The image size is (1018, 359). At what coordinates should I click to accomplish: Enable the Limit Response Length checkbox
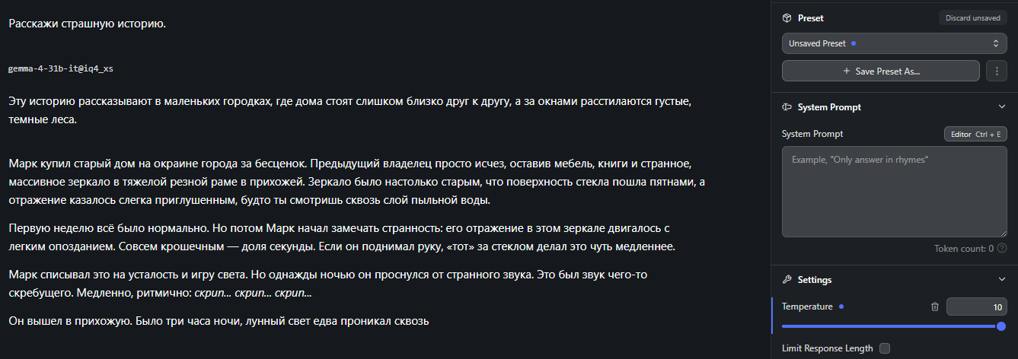point(884,348)
